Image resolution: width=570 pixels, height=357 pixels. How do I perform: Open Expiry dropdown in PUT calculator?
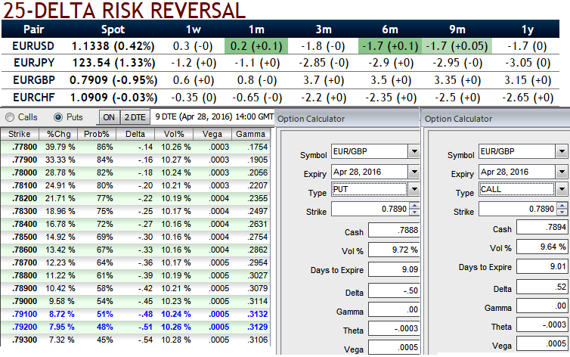413,172
